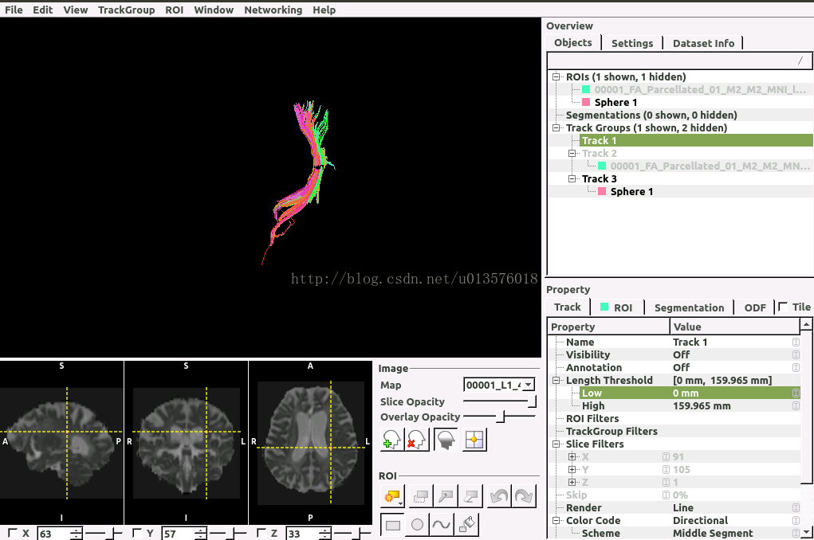The height and width of the screenshot is (540, 814).
Task: Click the ROI redo arrow
Action: [x=524, y=497]
